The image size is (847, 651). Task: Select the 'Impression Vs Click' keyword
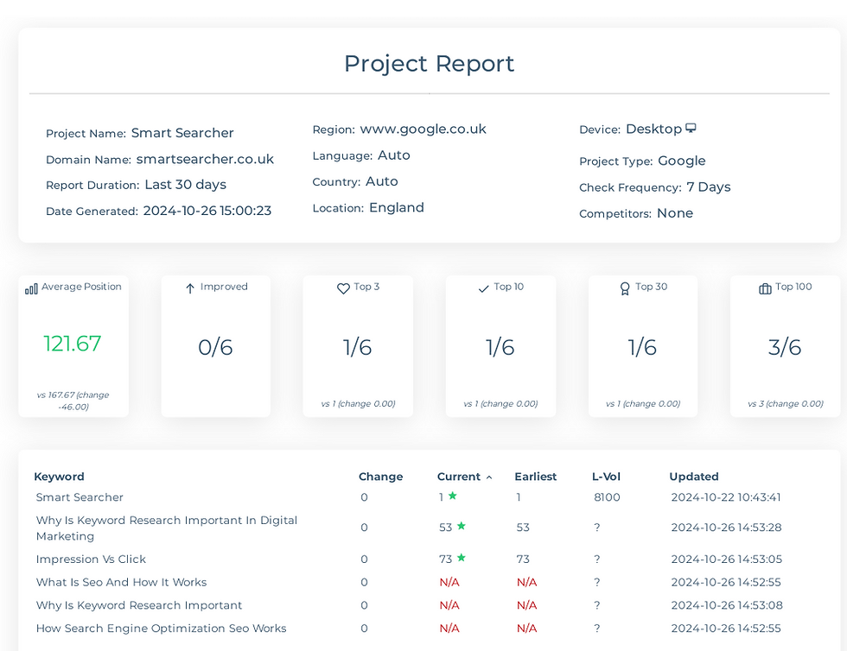coord(91,559)
